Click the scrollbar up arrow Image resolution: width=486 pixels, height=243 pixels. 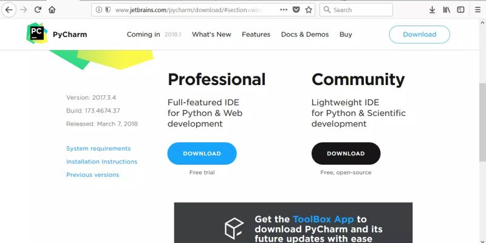(482, 22)
